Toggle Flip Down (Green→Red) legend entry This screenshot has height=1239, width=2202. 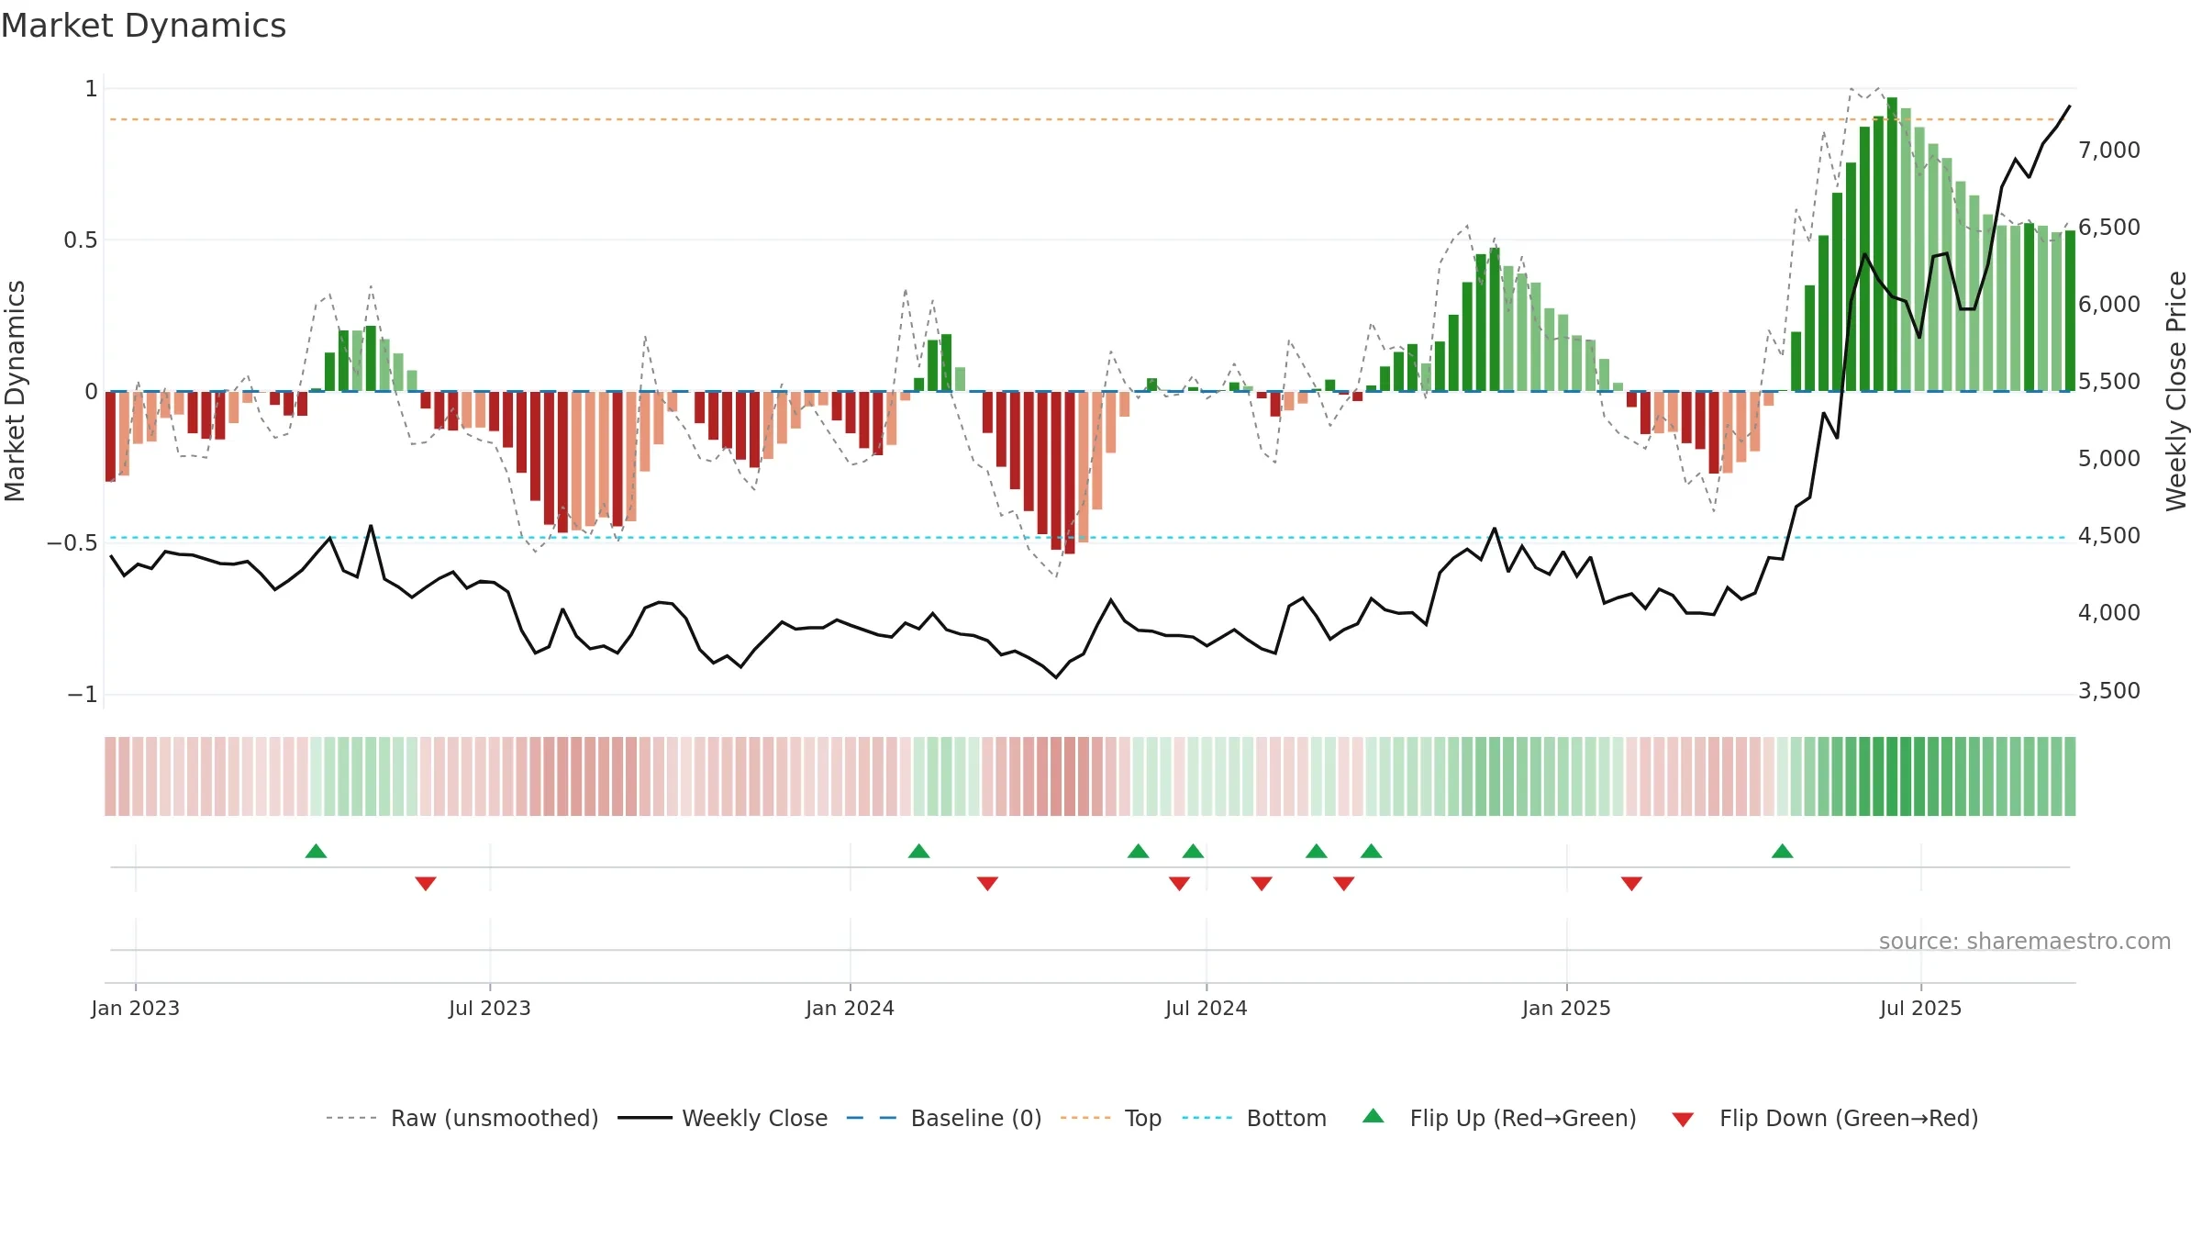pos(1825,1118)
